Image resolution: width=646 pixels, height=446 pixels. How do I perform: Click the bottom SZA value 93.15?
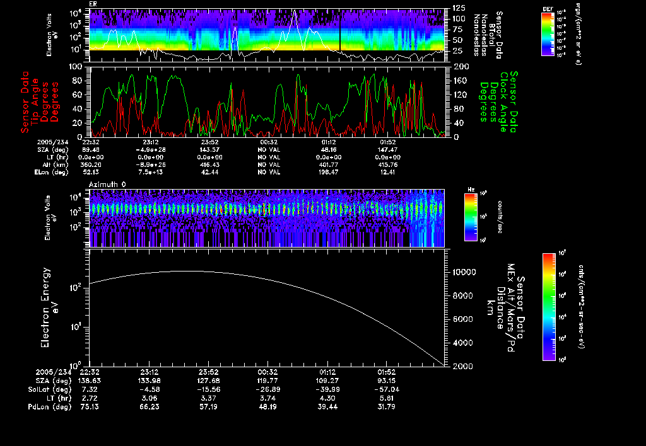coord(386,380)
